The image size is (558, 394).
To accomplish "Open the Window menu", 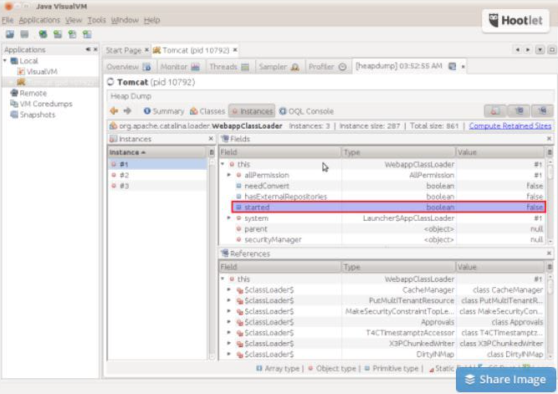I will 125,20.
